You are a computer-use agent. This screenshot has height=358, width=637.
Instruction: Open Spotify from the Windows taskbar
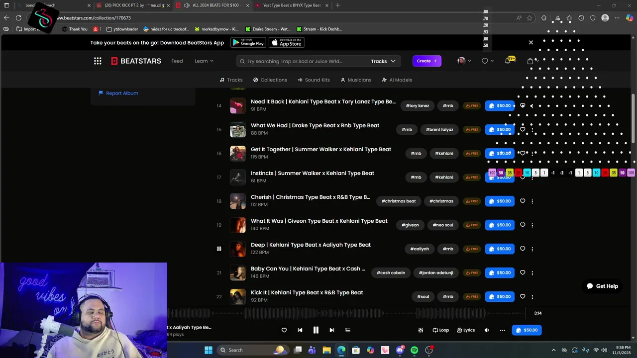(x=415, y=350)
